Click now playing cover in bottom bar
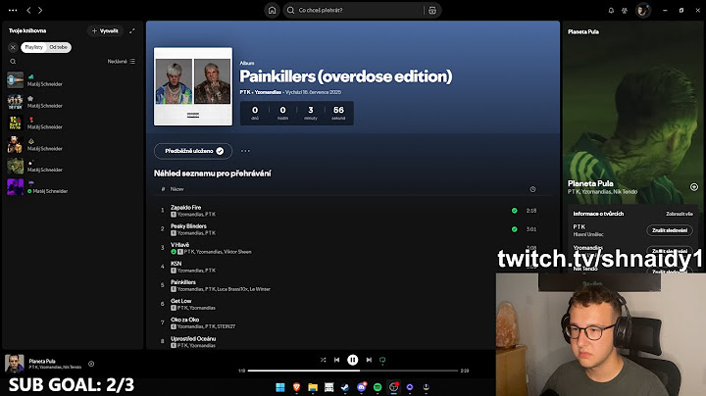Viewport: 706px width, 396px height. [15, 364]
